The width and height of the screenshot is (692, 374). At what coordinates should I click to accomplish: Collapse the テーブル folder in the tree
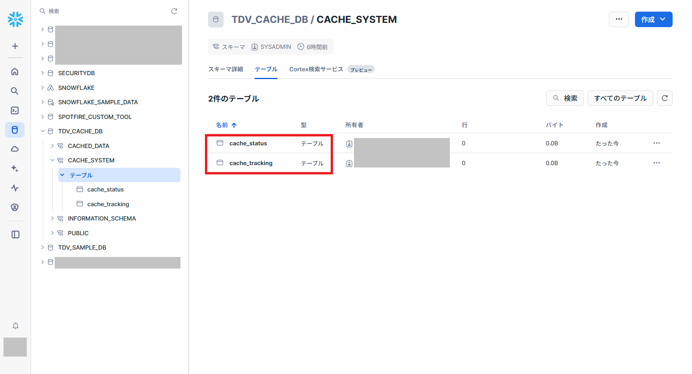62,175
